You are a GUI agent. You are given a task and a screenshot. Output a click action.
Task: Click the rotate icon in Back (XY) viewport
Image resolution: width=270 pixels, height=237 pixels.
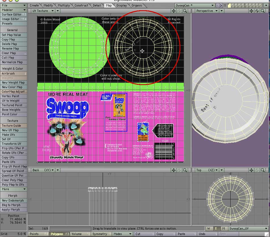point(179,170)
